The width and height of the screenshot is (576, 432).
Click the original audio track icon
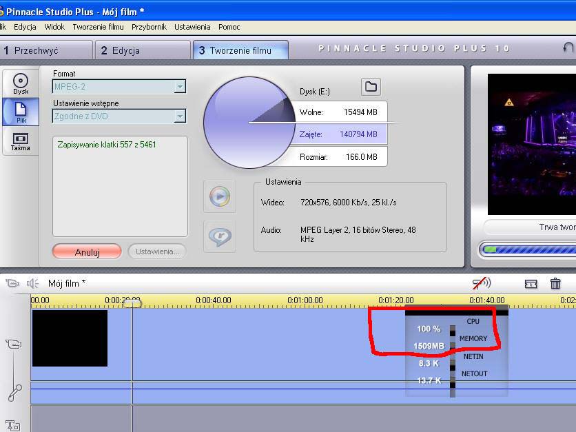pyautogui.click(x=15, y=393)
